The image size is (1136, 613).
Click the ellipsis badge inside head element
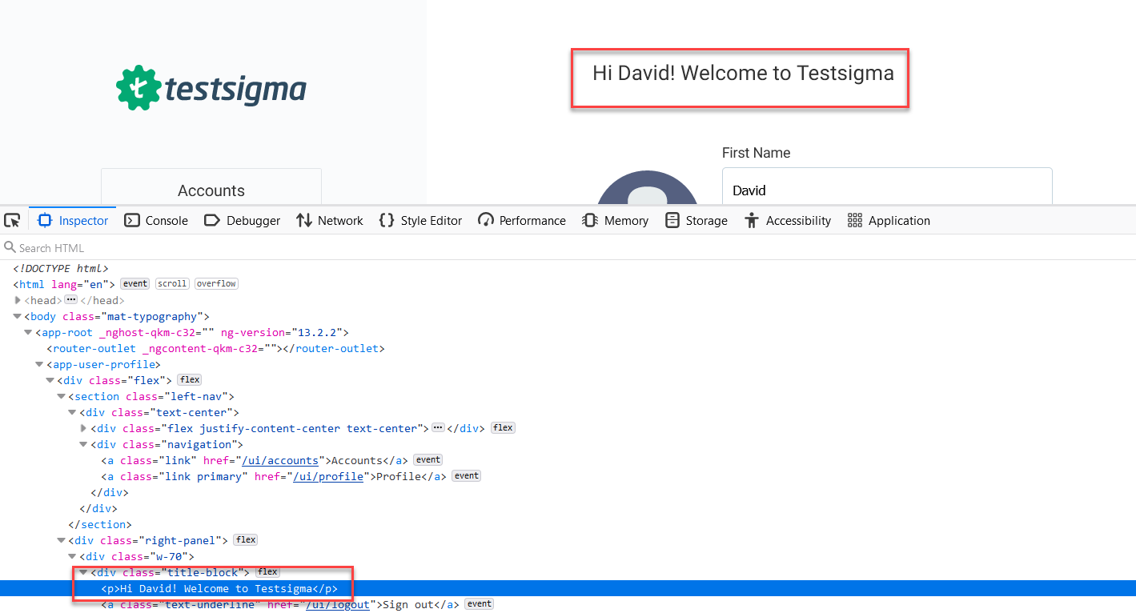(70, 299)
